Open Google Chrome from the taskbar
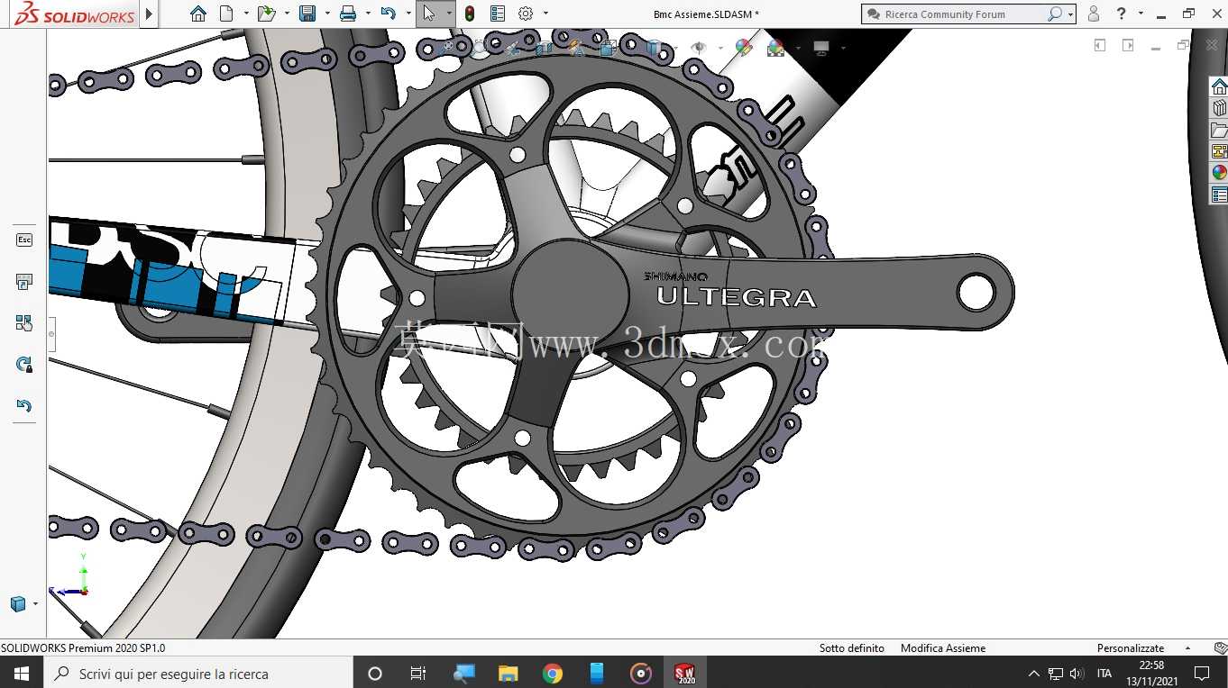Viewport: 1228px width, 688px height. (x=553, y=674)
